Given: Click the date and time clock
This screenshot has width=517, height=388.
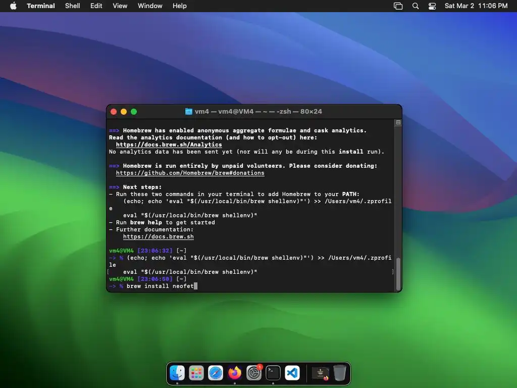Looking at the screenshot, I should pos(476,6).
